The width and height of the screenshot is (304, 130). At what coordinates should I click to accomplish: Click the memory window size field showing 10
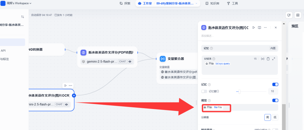point(273,91)
